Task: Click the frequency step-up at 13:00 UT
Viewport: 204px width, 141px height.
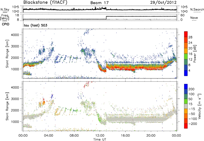Action: point(106,18)
